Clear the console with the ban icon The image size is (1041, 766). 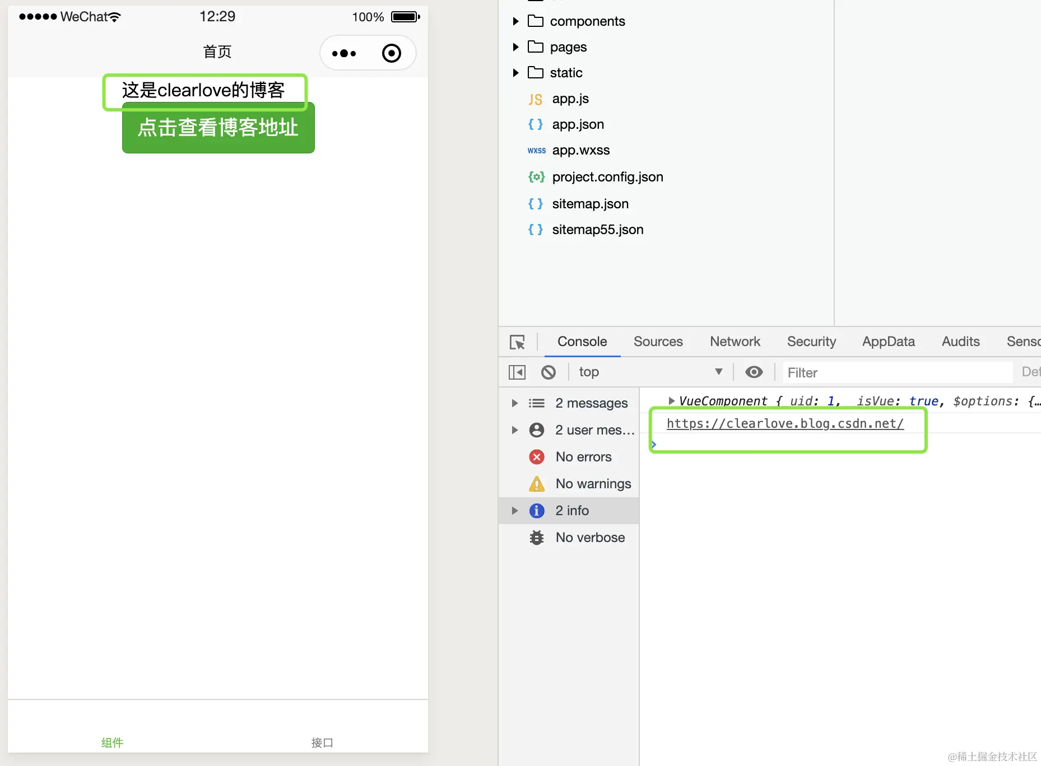coord(549,372)
